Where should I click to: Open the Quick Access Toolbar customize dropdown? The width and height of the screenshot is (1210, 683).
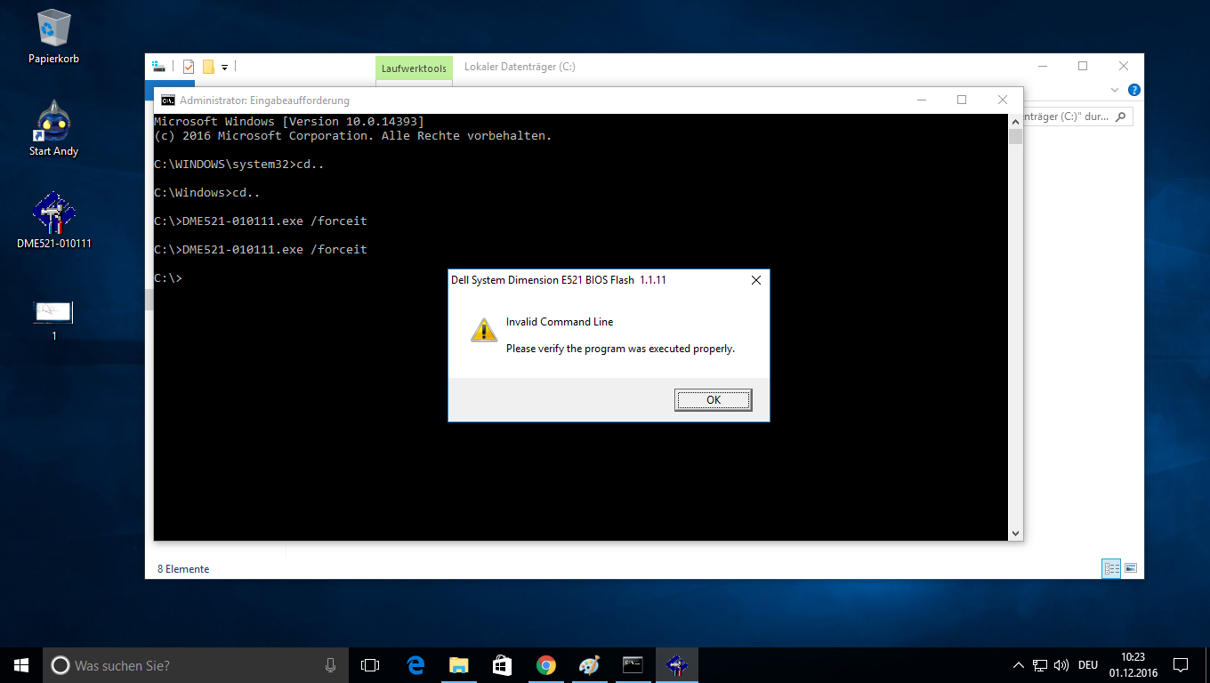225,67
